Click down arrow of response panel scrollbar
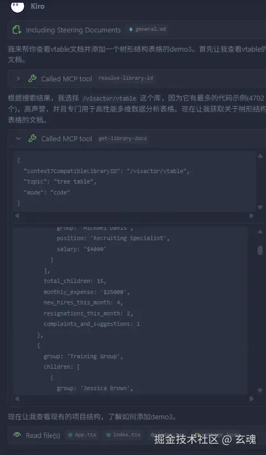The height and width of the screenshot is (455, 266). [x=260, y=390]
